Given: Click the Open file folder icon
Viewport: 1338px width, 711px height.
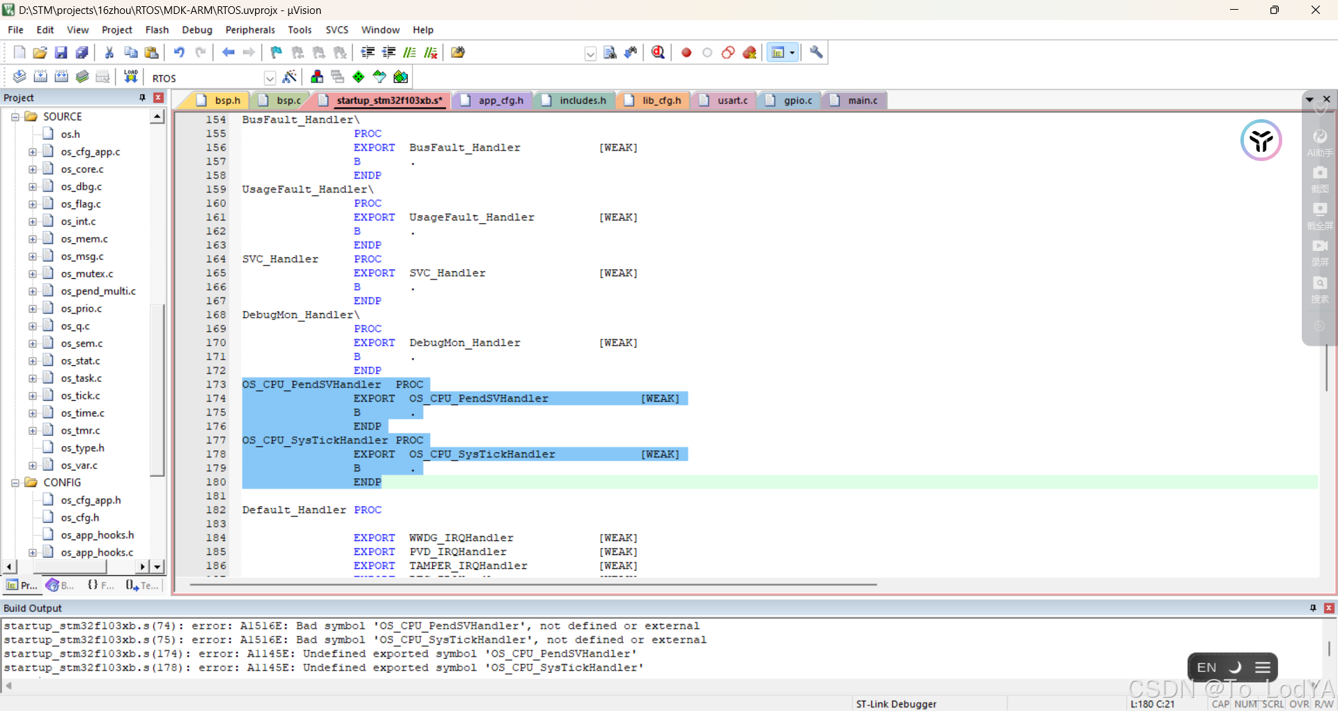Looking at the screenshot, I should pos(40,52).
